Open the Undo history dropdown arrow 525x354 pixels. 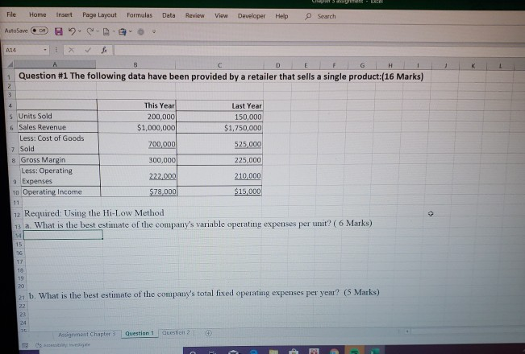click(80, 31)
